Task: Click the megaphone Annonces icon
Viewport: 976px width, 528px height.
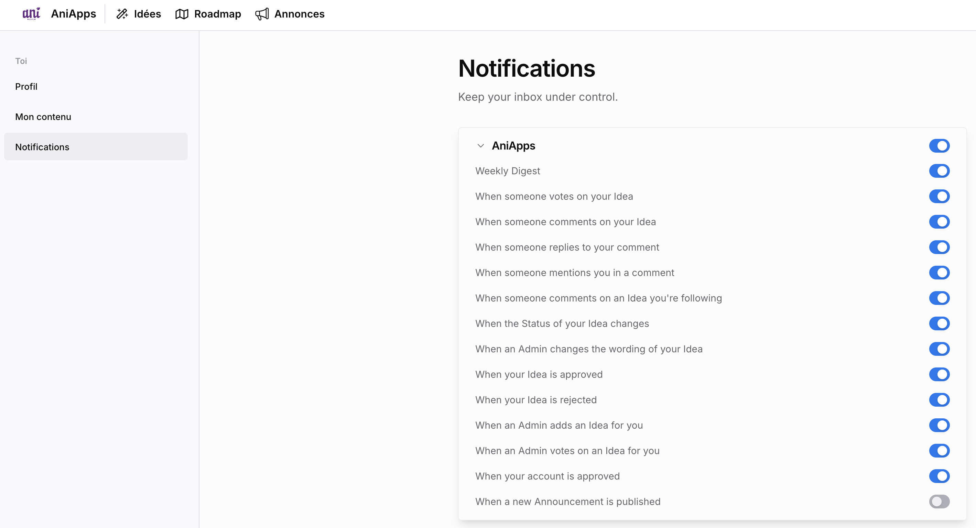Action: tap(262, 14)
